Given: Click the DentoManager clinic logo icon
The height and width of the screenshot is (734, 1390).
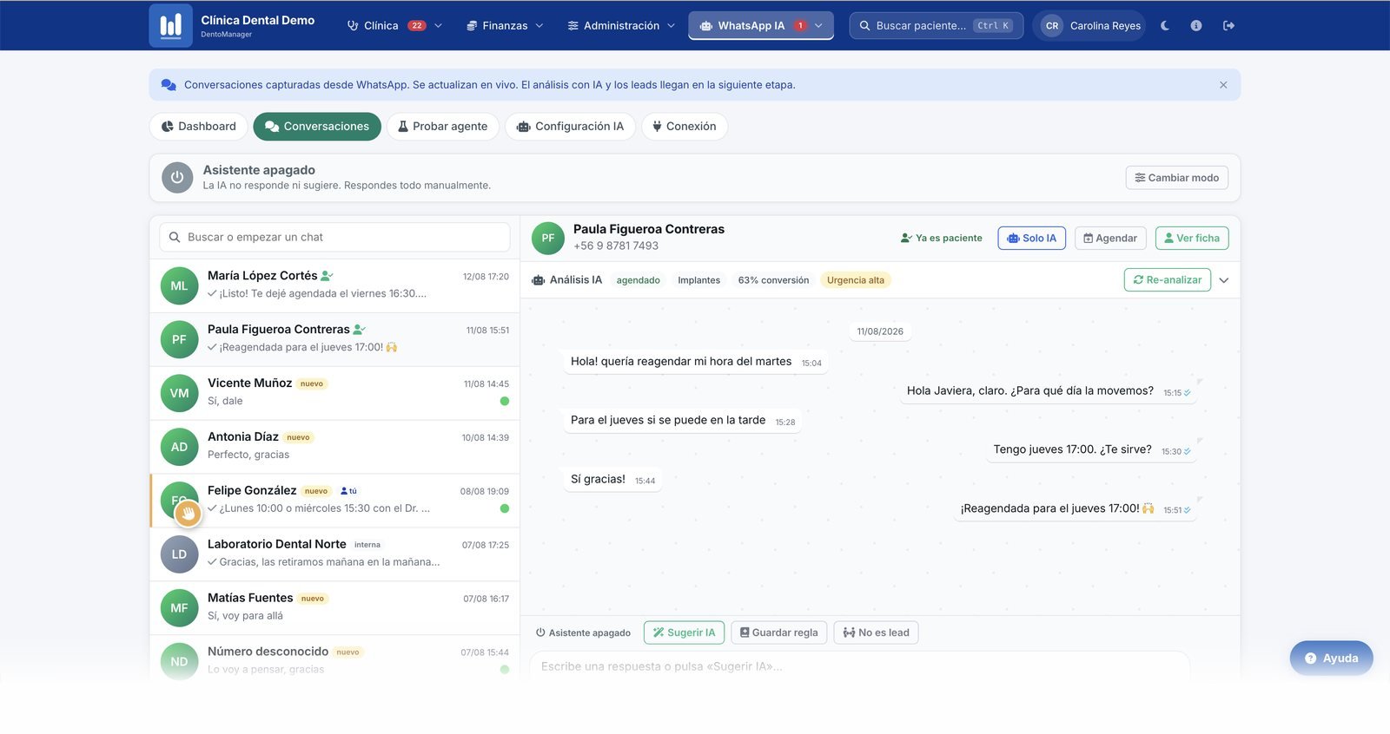Looking at the screenshot, I should coord(170,25).
